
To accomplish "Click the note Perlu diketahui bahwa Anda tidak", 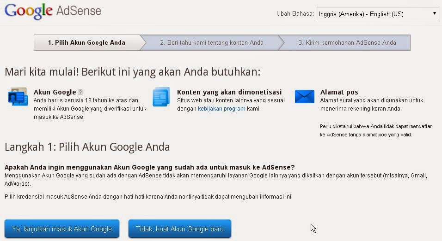I will [x=376, y=130].
